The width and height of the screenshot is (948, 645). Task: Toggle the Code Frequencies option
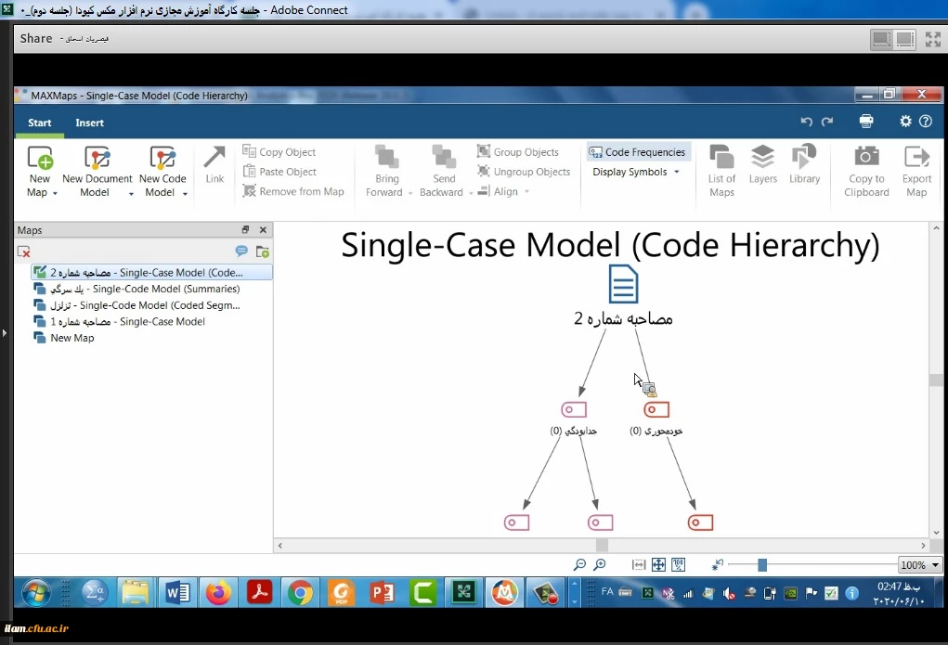(x=638, y=152)
